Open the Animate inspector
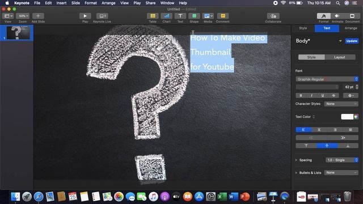Viewport: 363px width, 204px height. (337, 16)
